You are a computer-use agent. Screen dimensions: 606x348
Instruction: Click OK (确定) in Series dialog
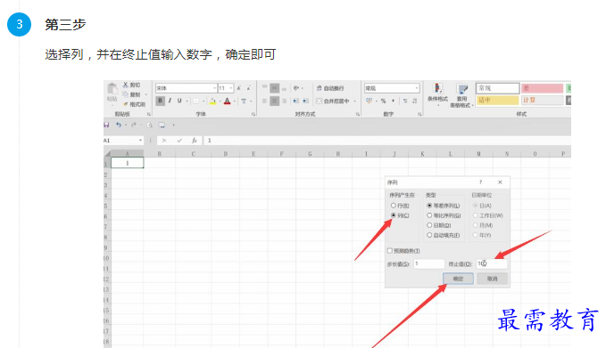coord(458,279)
